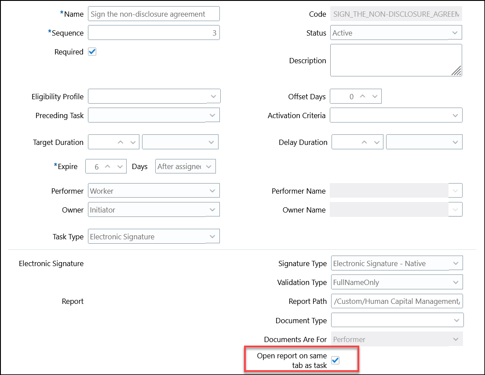Open the Status dropdown showing Active
Image resolution: width=485 pixels, height=375 pixels.
click(455, 32)
